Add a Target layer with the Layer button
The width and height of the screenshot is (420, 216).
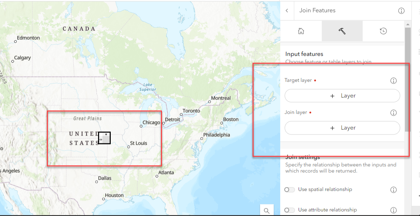(342, 96)
